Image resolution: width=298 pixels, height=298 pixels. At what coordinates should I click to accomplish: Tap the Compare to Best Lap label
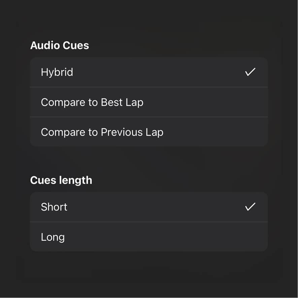[92, 102]
